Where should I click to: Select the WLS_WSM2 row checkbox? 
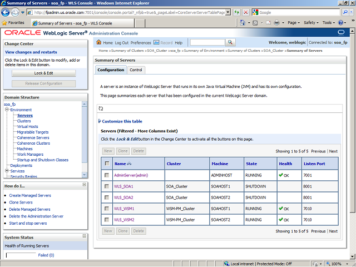click(x=106, y=220)
